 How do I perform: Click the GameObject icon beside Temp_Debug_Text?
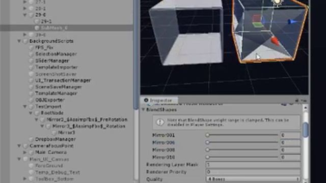31,172
